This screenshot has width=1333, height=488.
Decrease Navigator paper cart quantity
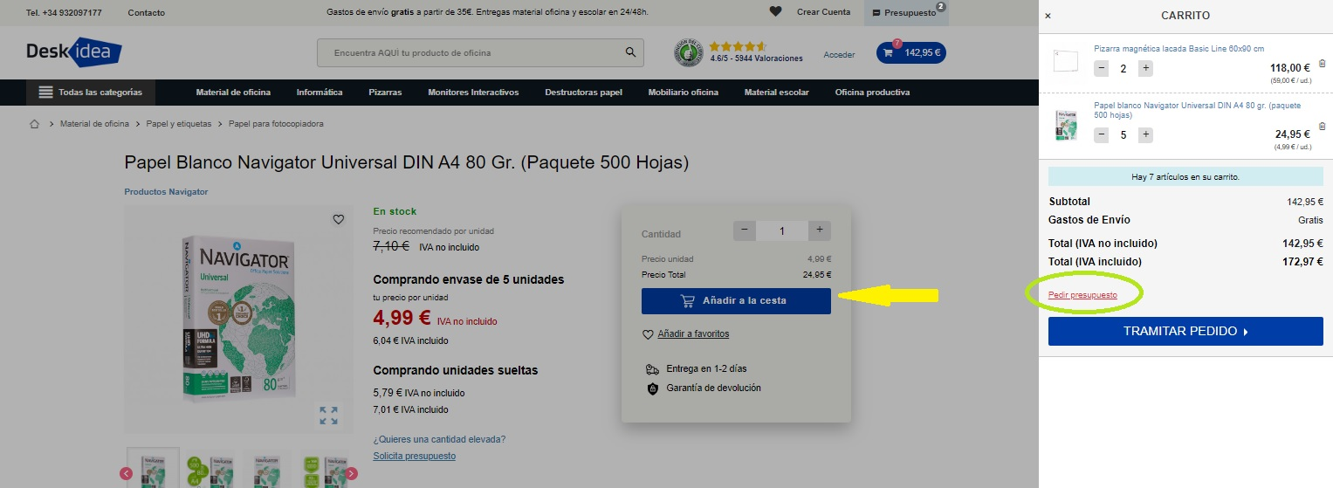click(1102, 135)
